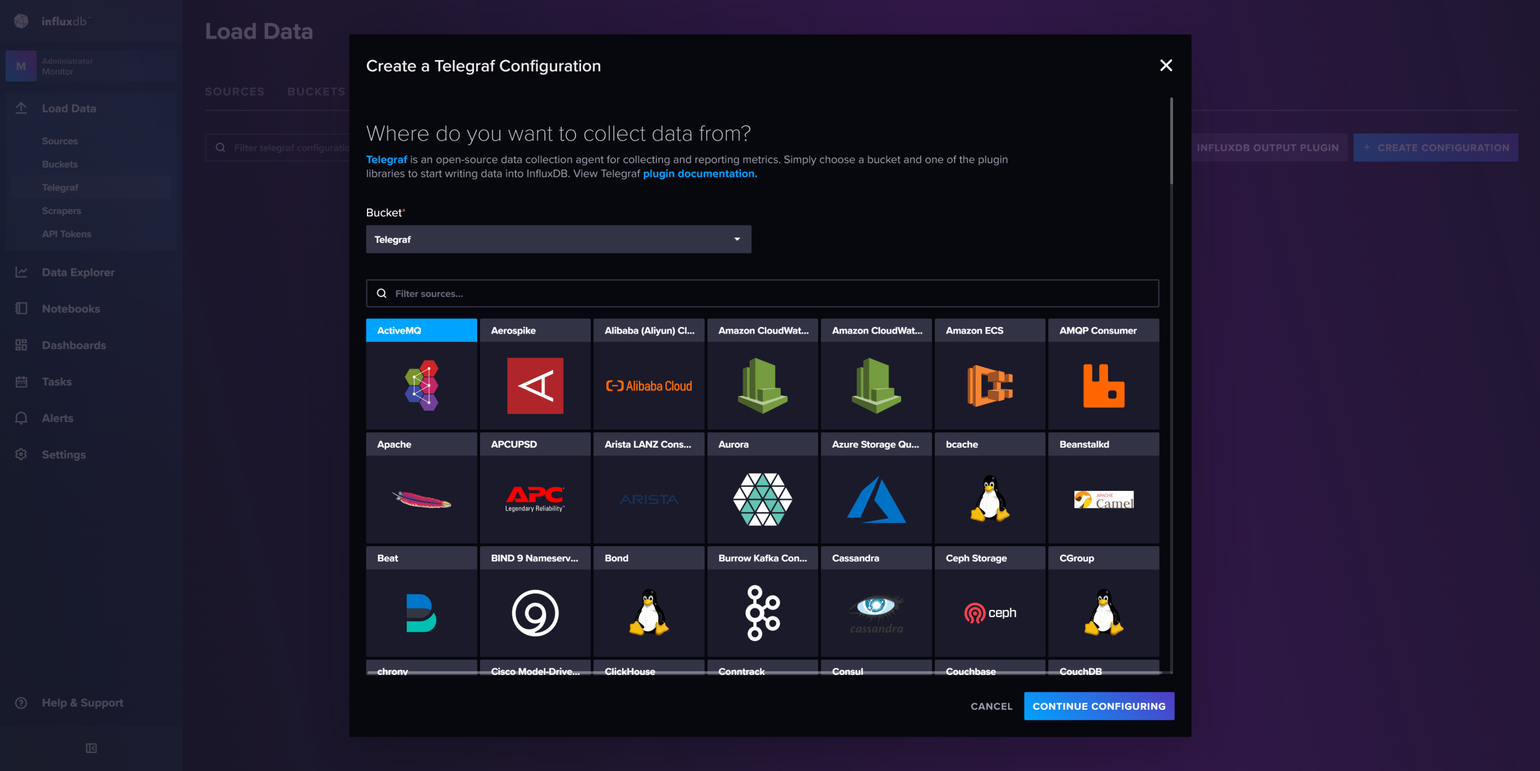Image resolution: width=1540 pixels, height=771 pixels.
Task: Select the Cisco Model-Driven plugin header
Action: coord(535,669)
